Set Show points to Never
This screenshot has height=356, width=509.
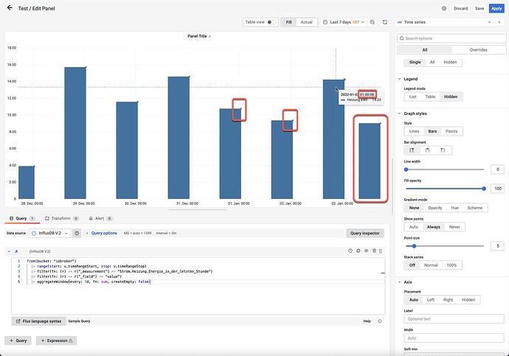pyautogui.click(x=454, y=227)
